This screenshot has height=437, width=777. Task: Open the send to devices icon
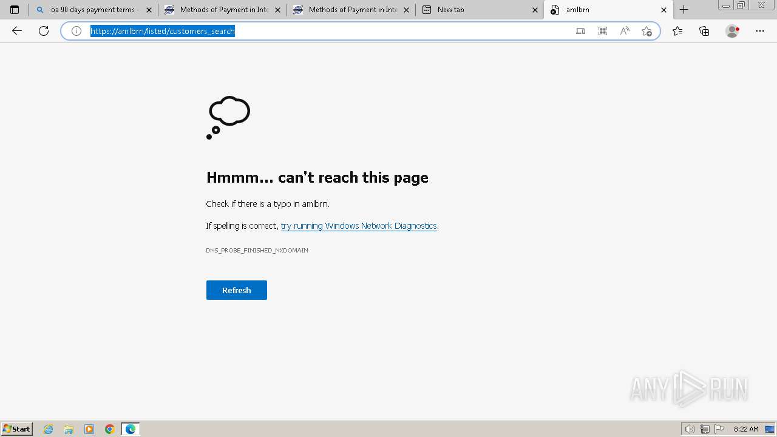pos(581,31)
